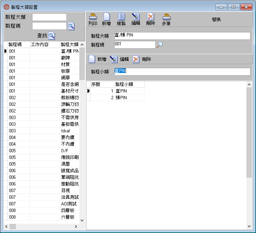256x233 pixels.
Task: Select the 差動阻抗 row
Action: pos(41,184)
